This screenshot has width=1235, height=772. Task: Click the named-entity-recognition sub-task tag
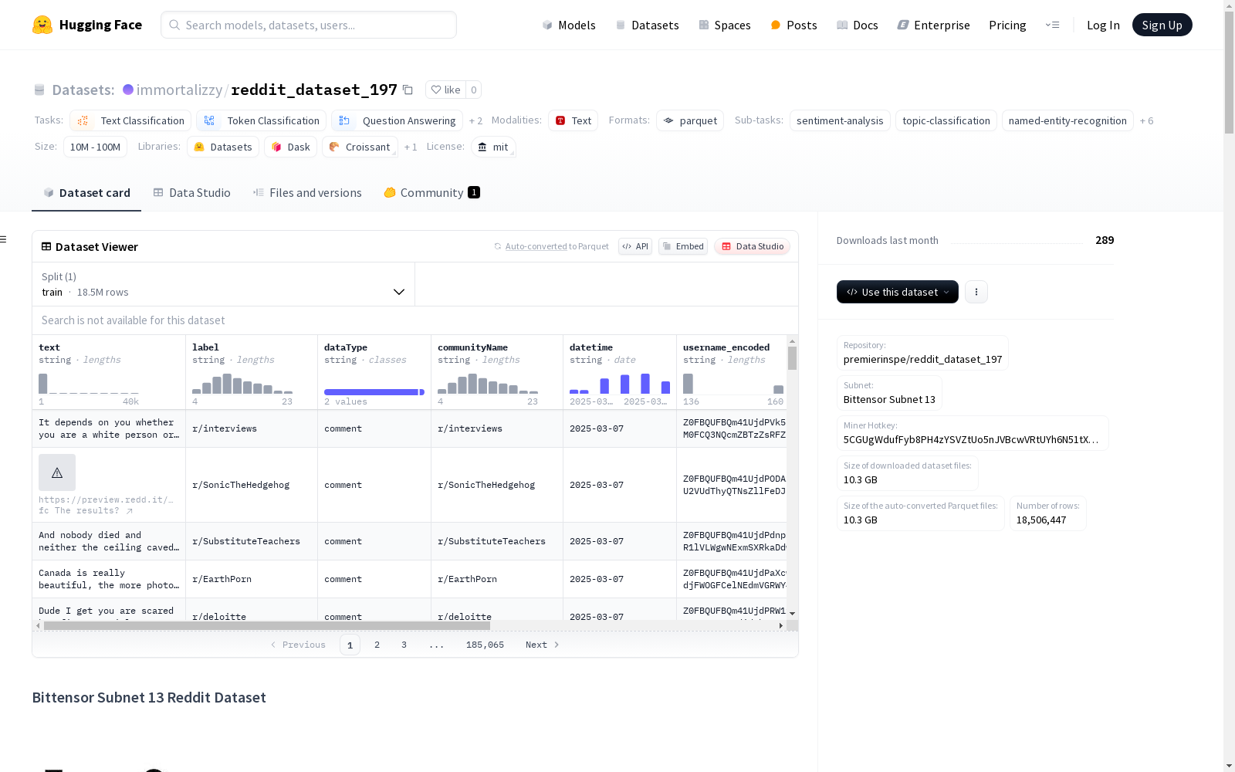pos(1068,120)
